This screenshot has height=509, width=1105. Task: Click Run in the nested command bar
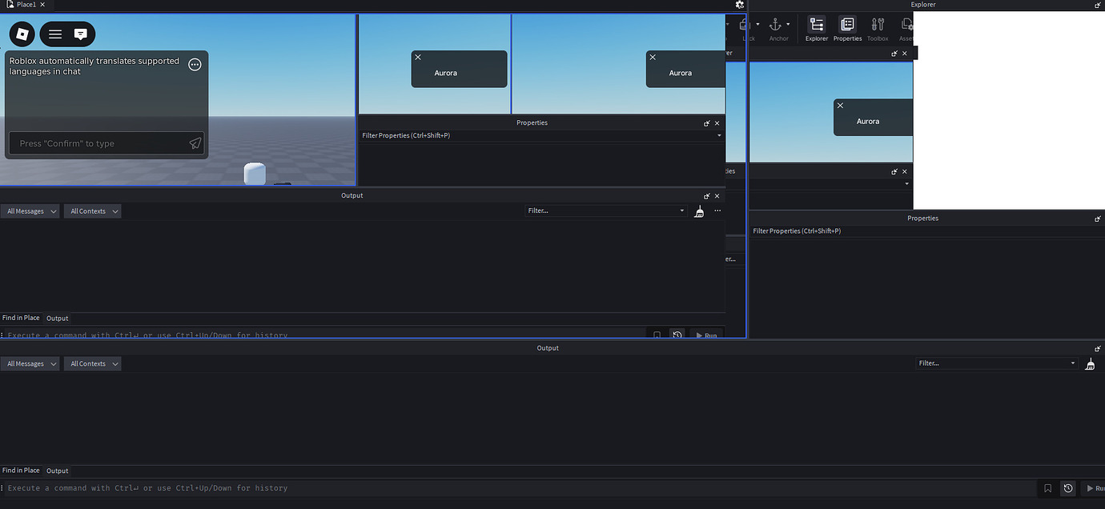coord(706,335)
